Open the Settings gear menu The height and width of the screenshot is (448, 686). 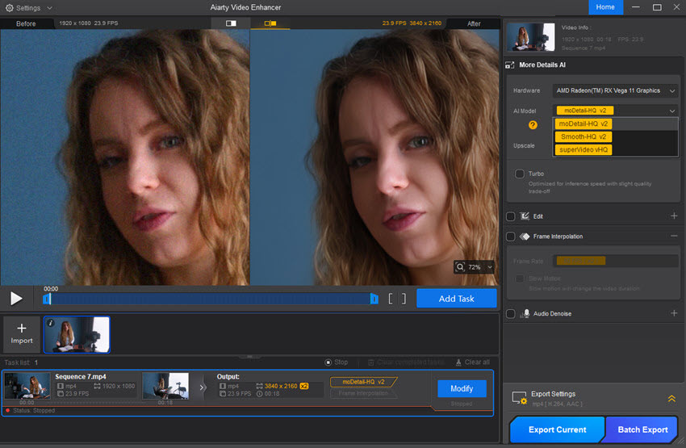pyautogui.click(x=9, y=8)
